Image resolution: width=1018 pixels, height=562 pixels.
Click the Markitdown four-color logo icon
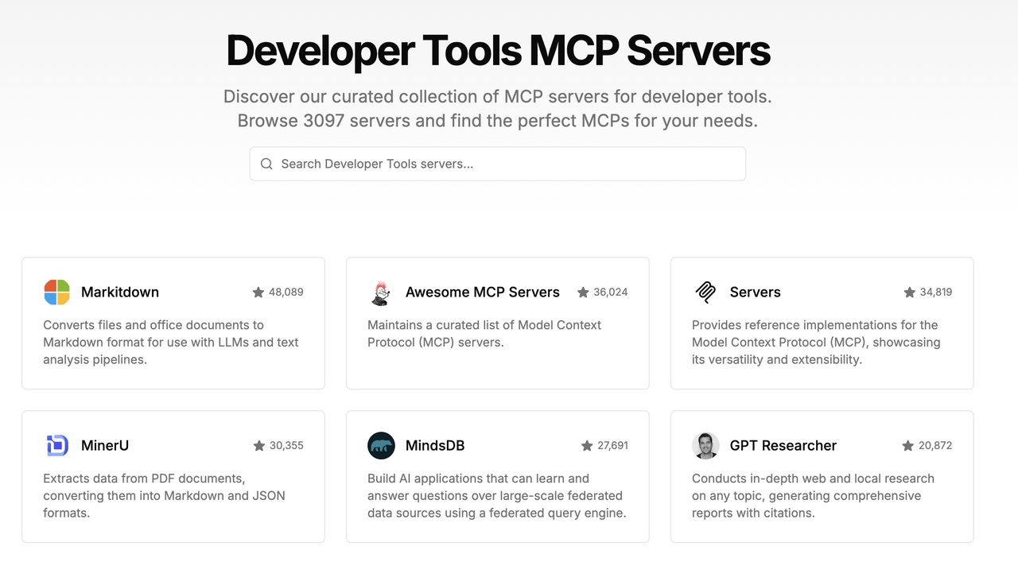[x=56, y=292]
